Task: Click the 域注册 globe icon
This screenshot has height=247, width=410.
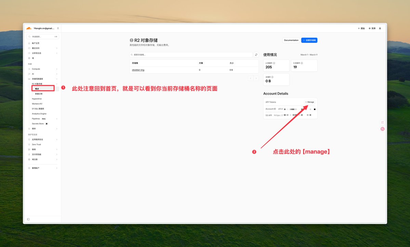Action: coord(29,159)
